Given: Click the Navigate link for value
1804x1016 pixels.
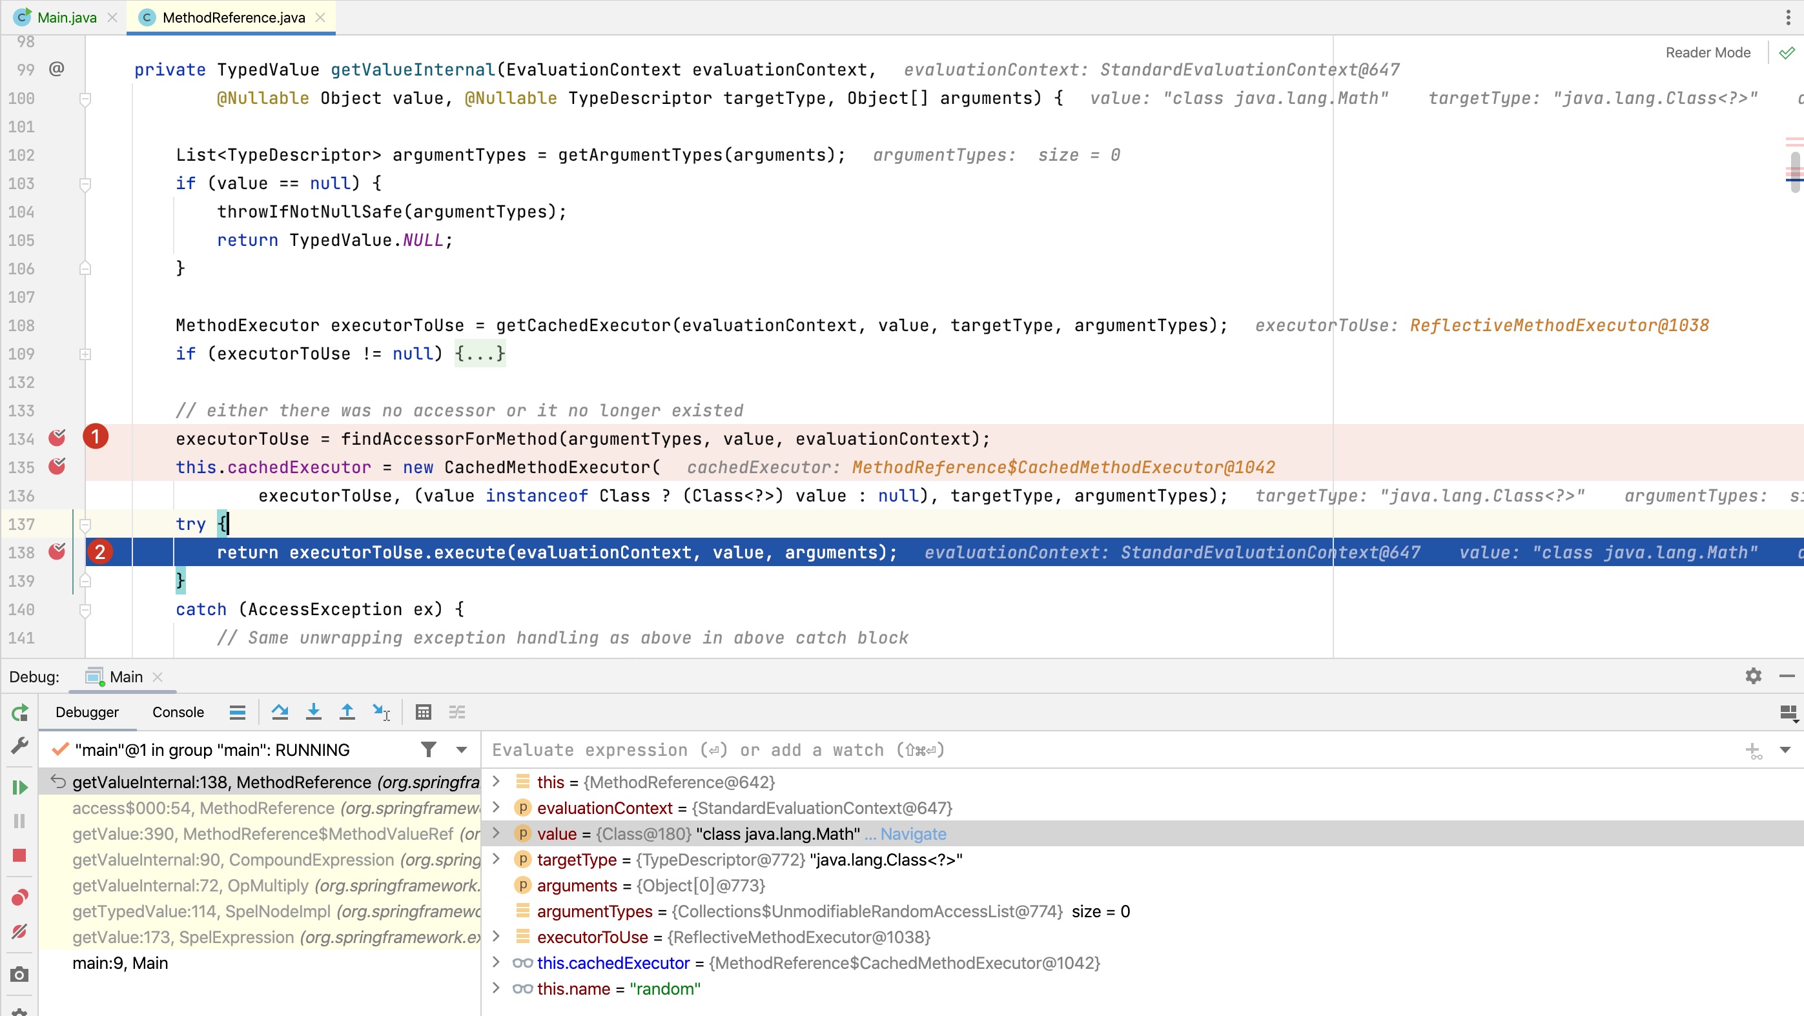Looking at the screenshot, I should [913, 834].
